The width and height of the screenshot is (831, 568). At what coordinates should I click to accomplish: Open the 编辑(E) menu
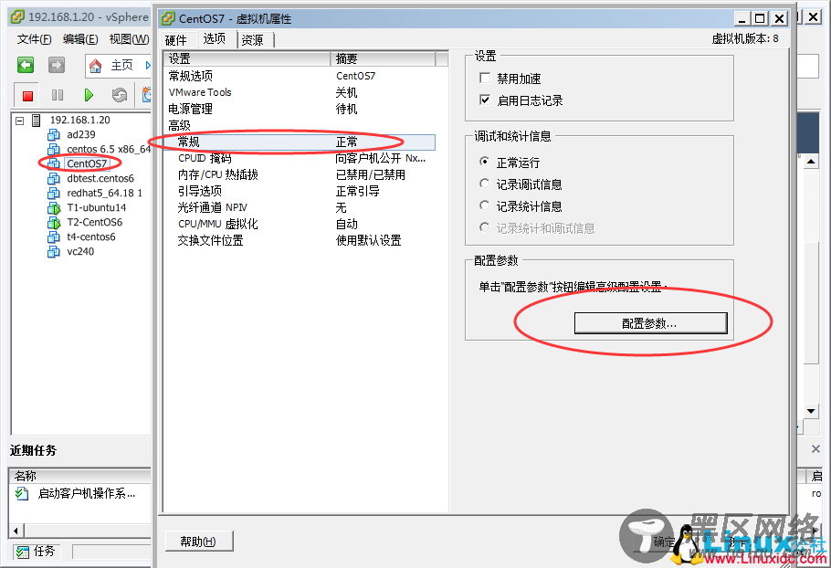[80, 39]
